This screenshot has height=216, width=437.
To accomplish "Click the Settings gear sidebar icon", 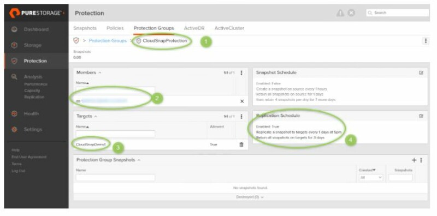I will click(15, 129).
